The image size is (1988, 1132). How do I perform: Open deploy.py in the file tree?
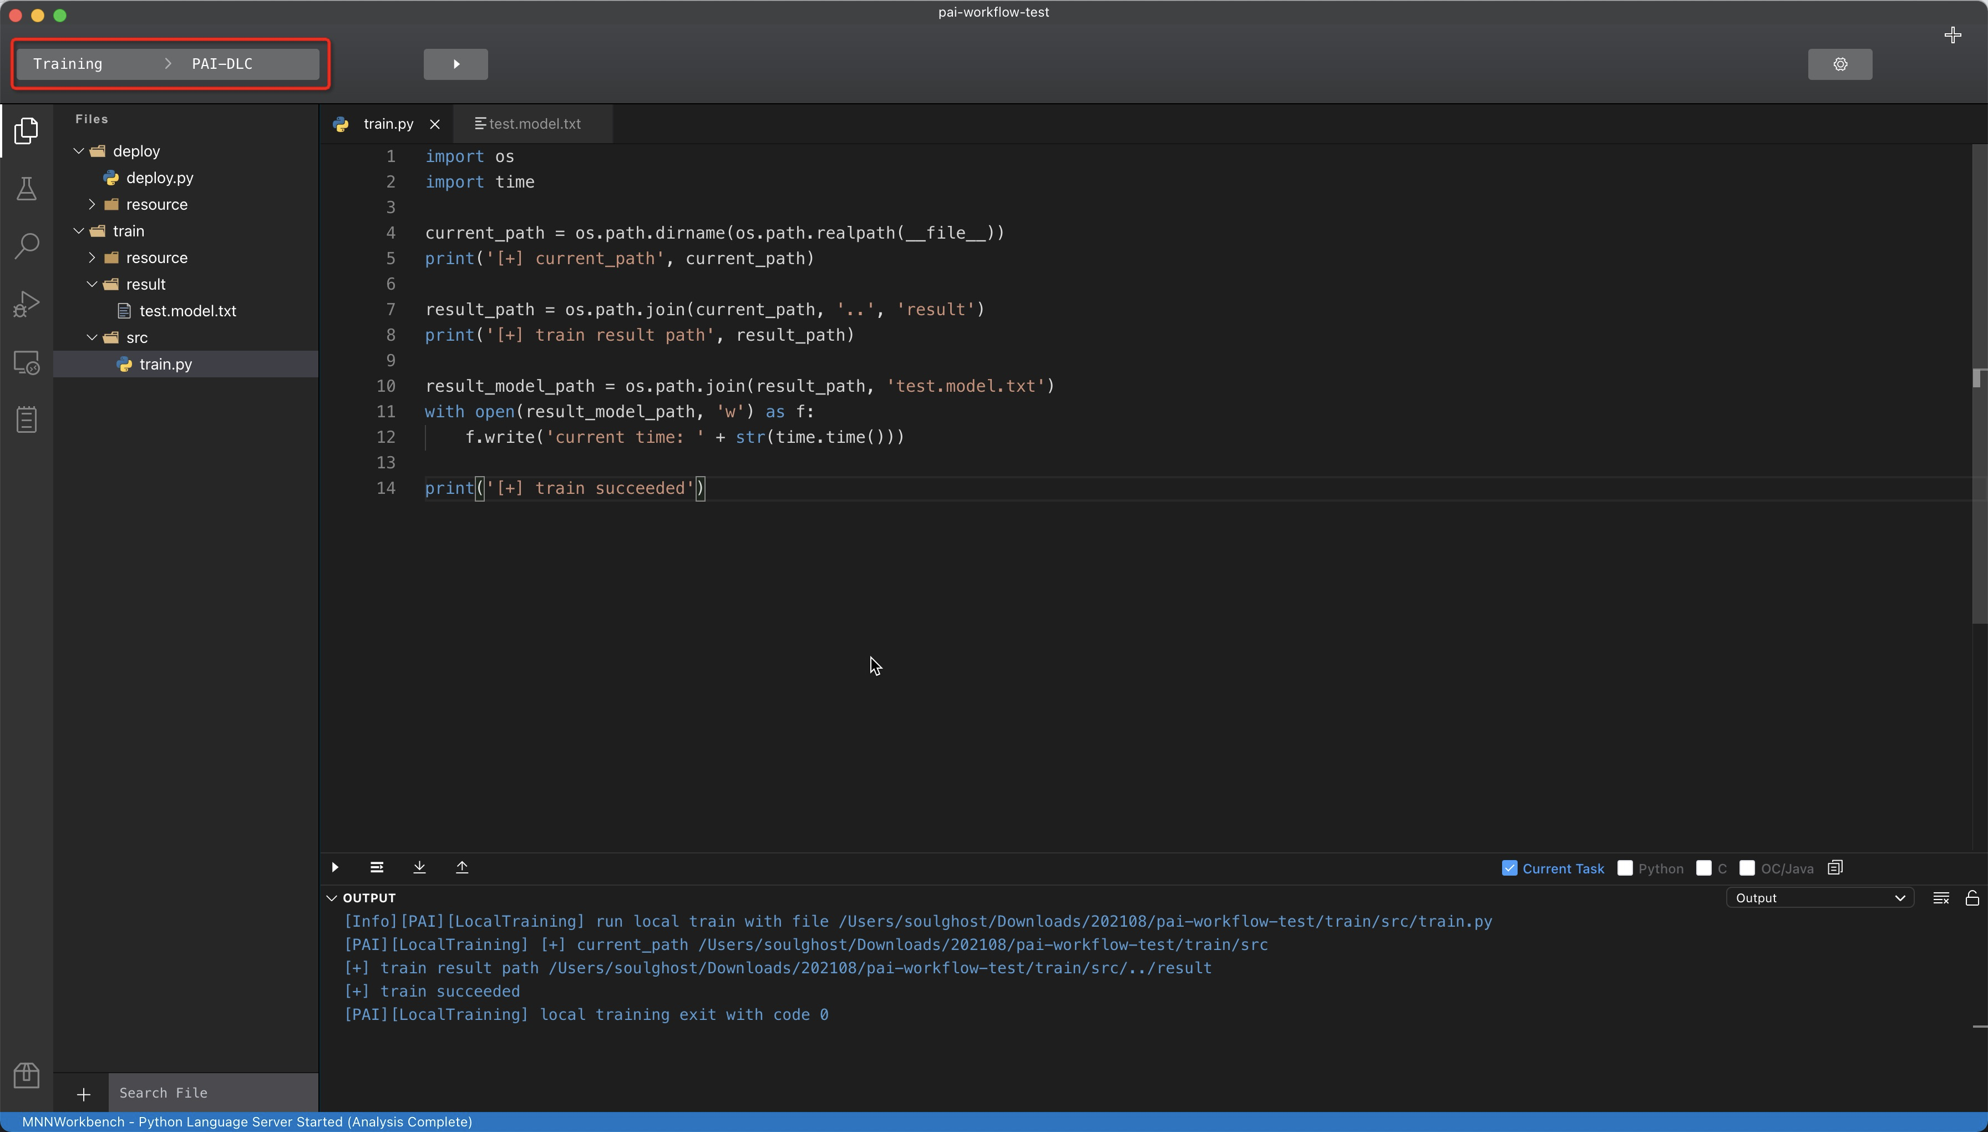point(159,178)
